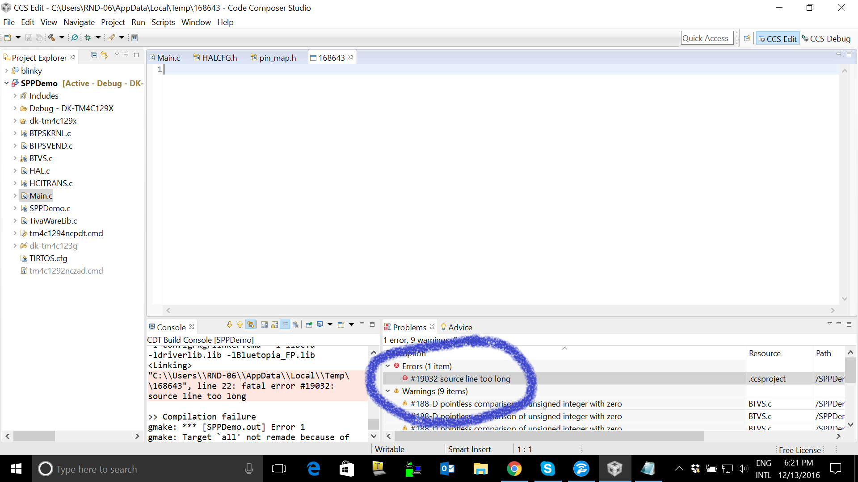Open Microsoft Edge from the taskbar
The width and height of the screenshot is (858, 482).
tap(314, 469)
